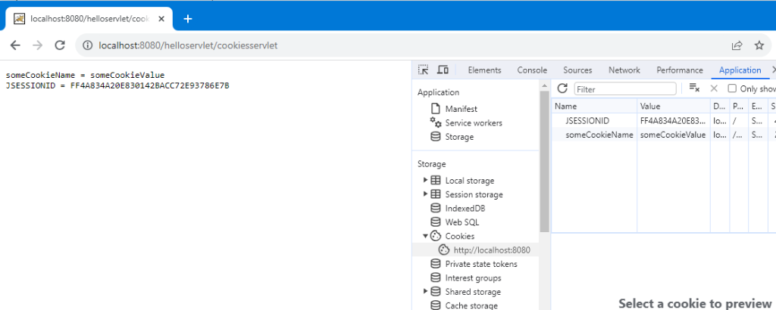Refresh the cookies table
This screenshot has width=776, height=310.
[562, 89]
